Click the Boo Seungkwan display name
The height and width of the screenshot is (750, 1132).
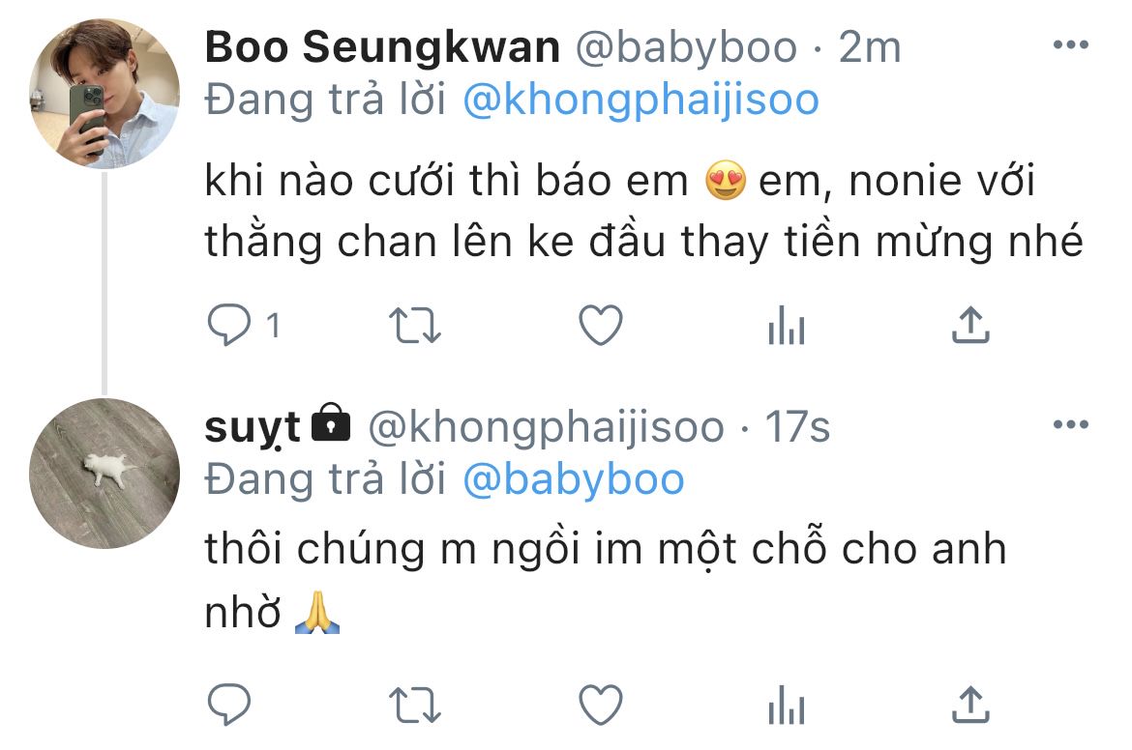382,47
